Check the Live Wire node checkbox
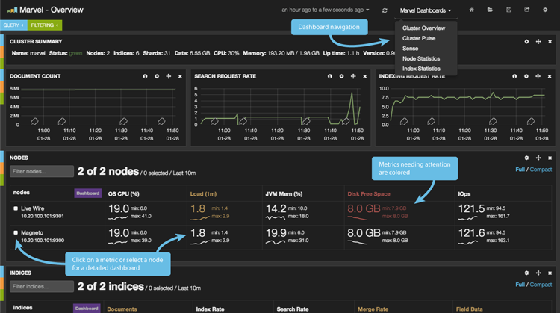This screenshot has height=313, width=560. tap(16, 208)
